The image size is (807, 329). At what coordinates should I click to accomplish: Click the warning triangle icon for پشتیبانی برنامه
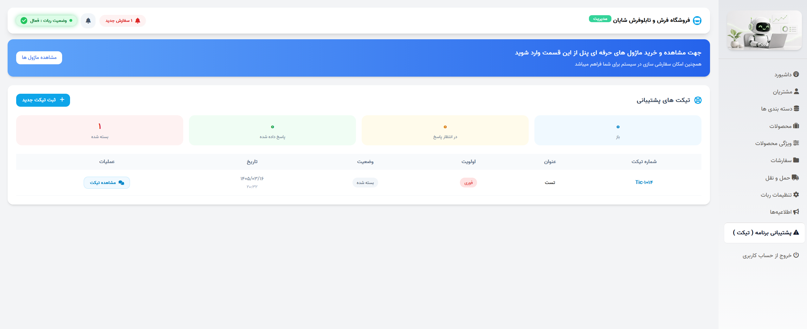796,232
